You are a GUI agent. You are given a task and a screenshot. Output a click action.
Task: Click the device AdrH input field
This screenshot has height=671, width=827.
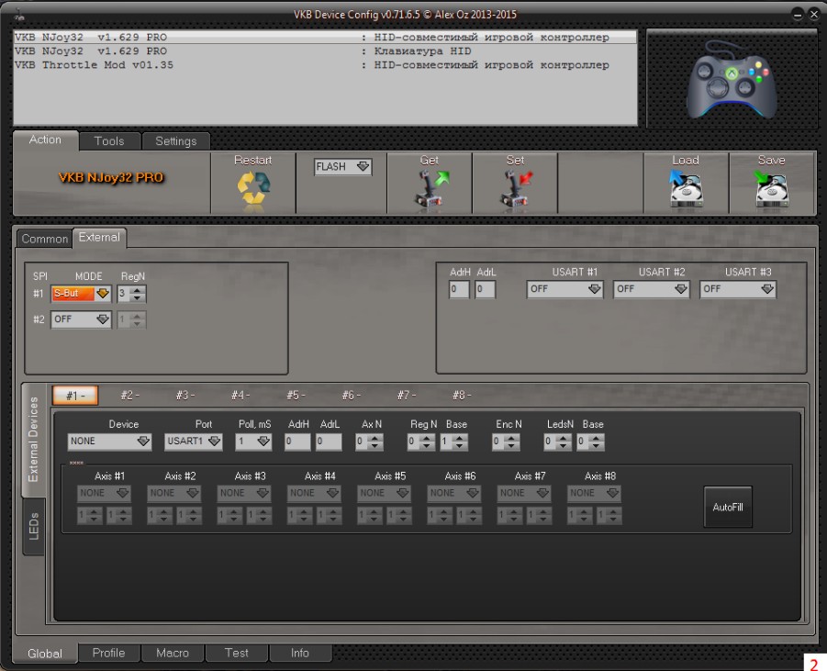297,442
